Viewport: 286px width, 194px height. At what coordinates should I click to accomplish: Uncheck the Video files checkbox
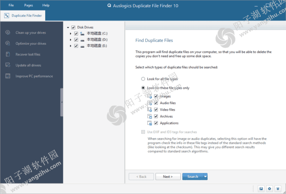pos(156,110)
